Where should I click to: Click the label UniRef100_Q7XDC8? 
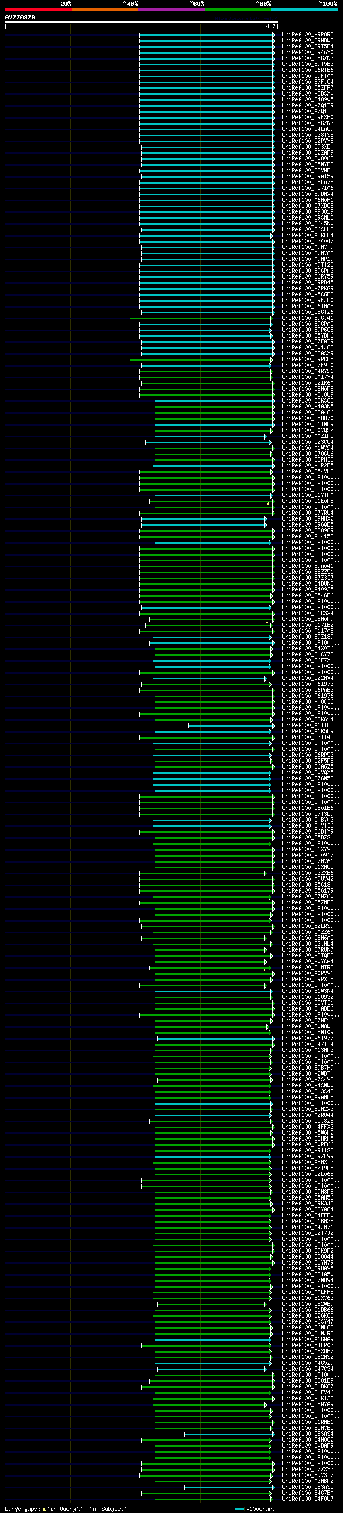[x=308, y=206]
